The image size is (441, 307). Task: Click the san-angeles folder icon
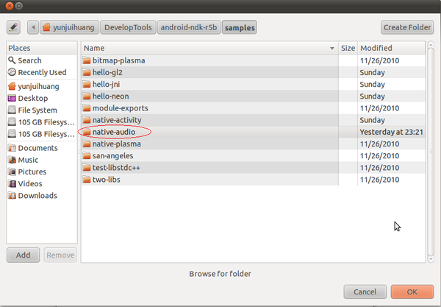tap(87, 156)
